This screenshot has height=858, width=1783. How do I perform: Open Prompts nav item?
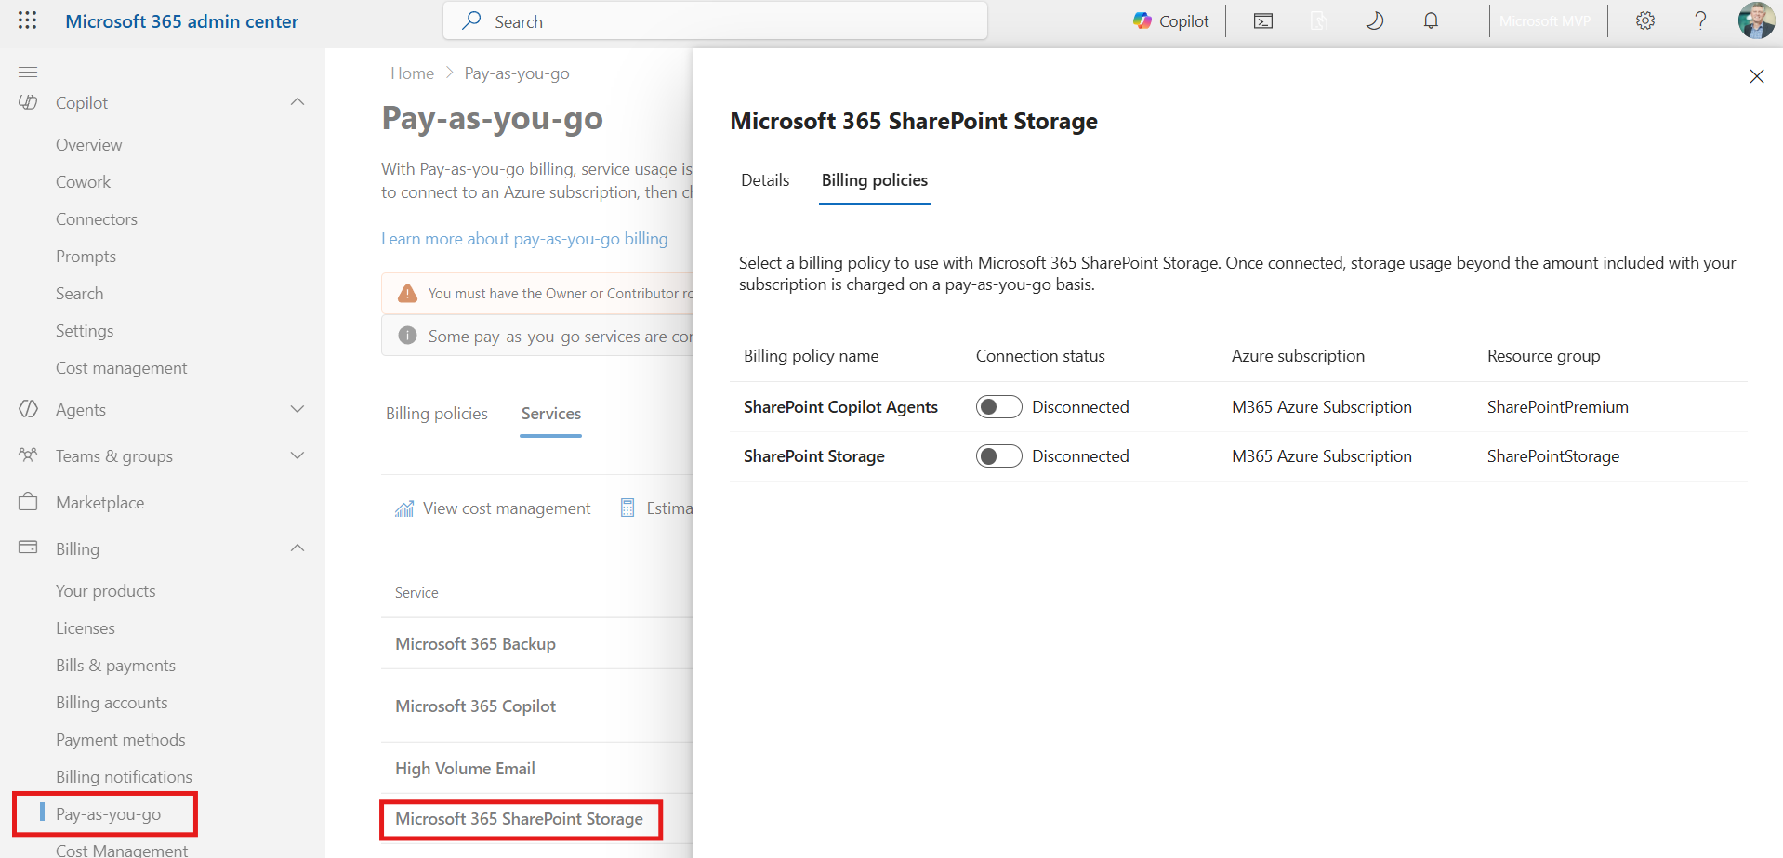coord(86,257)
